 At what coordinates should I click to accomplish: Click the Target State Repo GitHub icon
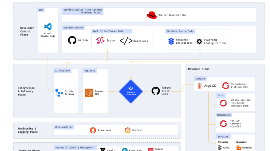[156, 91]
